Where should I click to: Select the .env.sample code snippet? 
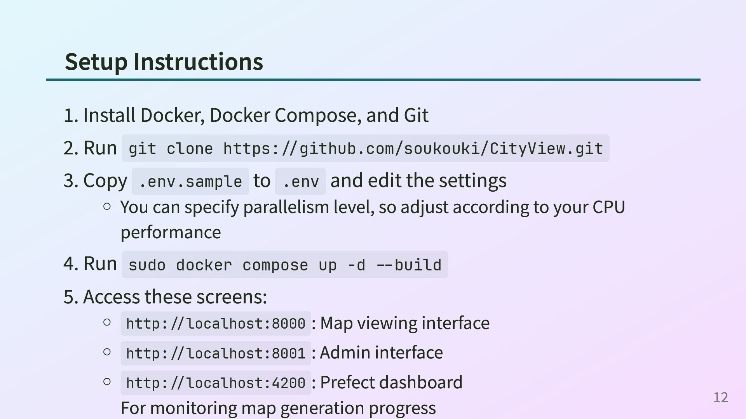click(x=190, y=182)
